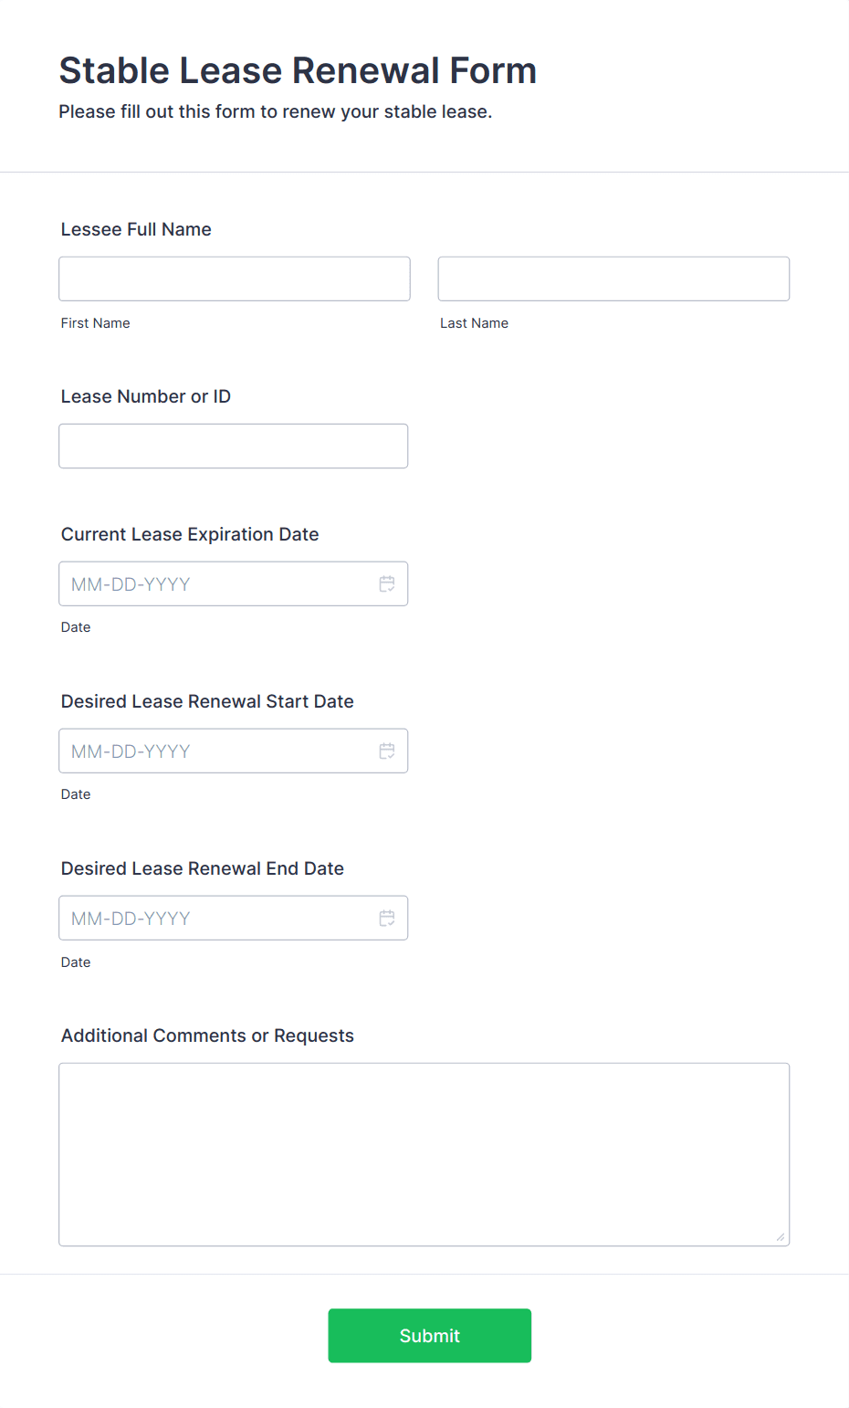Viewport: 849px width, 1408px height.
Task: Click the Desired Lease Renewal End Date label
Action: [203, 868]
